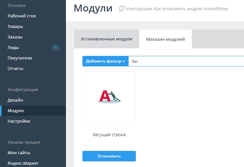The width and height of the screenshot is (244, 167).
Task: Expand the Добавить фильтр dropdown
Action: (x=105, y=61)
